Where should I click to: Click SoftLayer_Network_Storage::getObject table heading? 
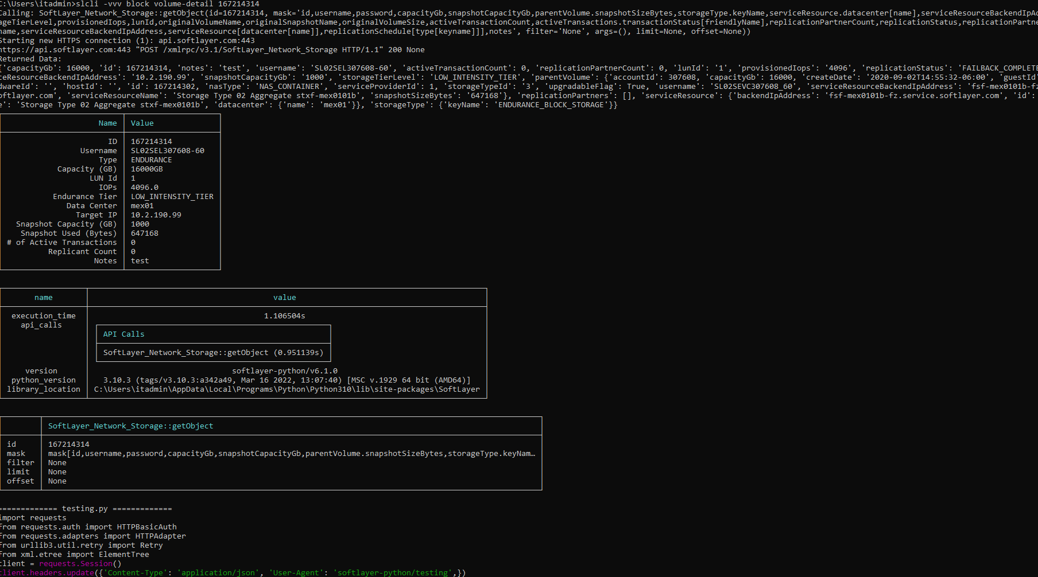pyautogui.click(x=131, y=426)
